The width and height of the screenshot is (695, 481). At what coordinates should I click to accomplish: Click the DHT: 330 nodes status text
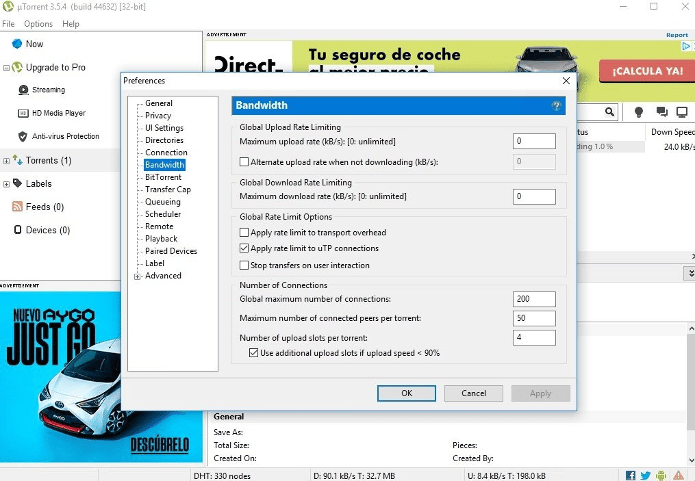click(222, 476)
